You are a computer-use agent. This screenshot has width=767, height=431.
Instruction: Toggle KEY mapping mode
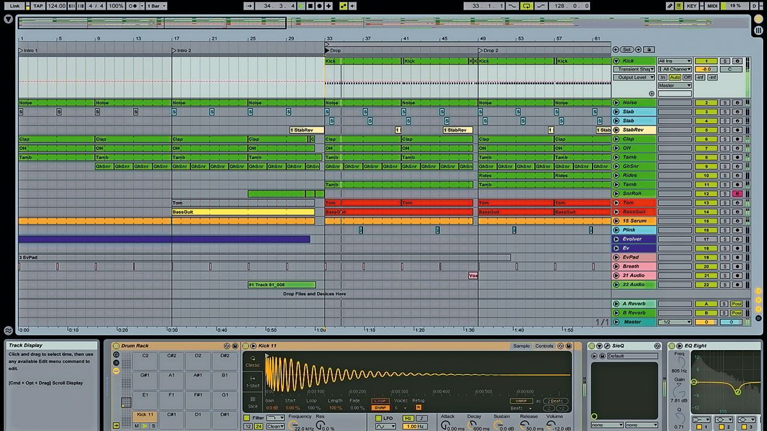pos(692,6)
